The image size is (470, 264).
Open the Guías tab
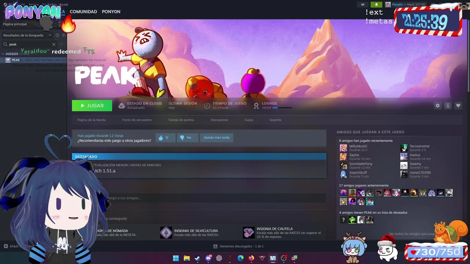tap(249, 120)
